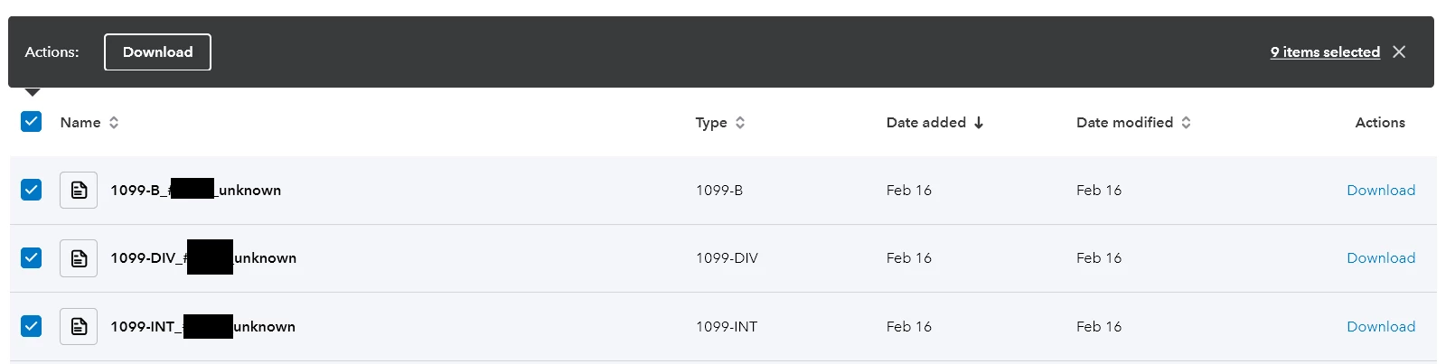Uncheck the select all checkbox
The height and width of the screenshot is (364, 1455).
[x=32, y=122]
